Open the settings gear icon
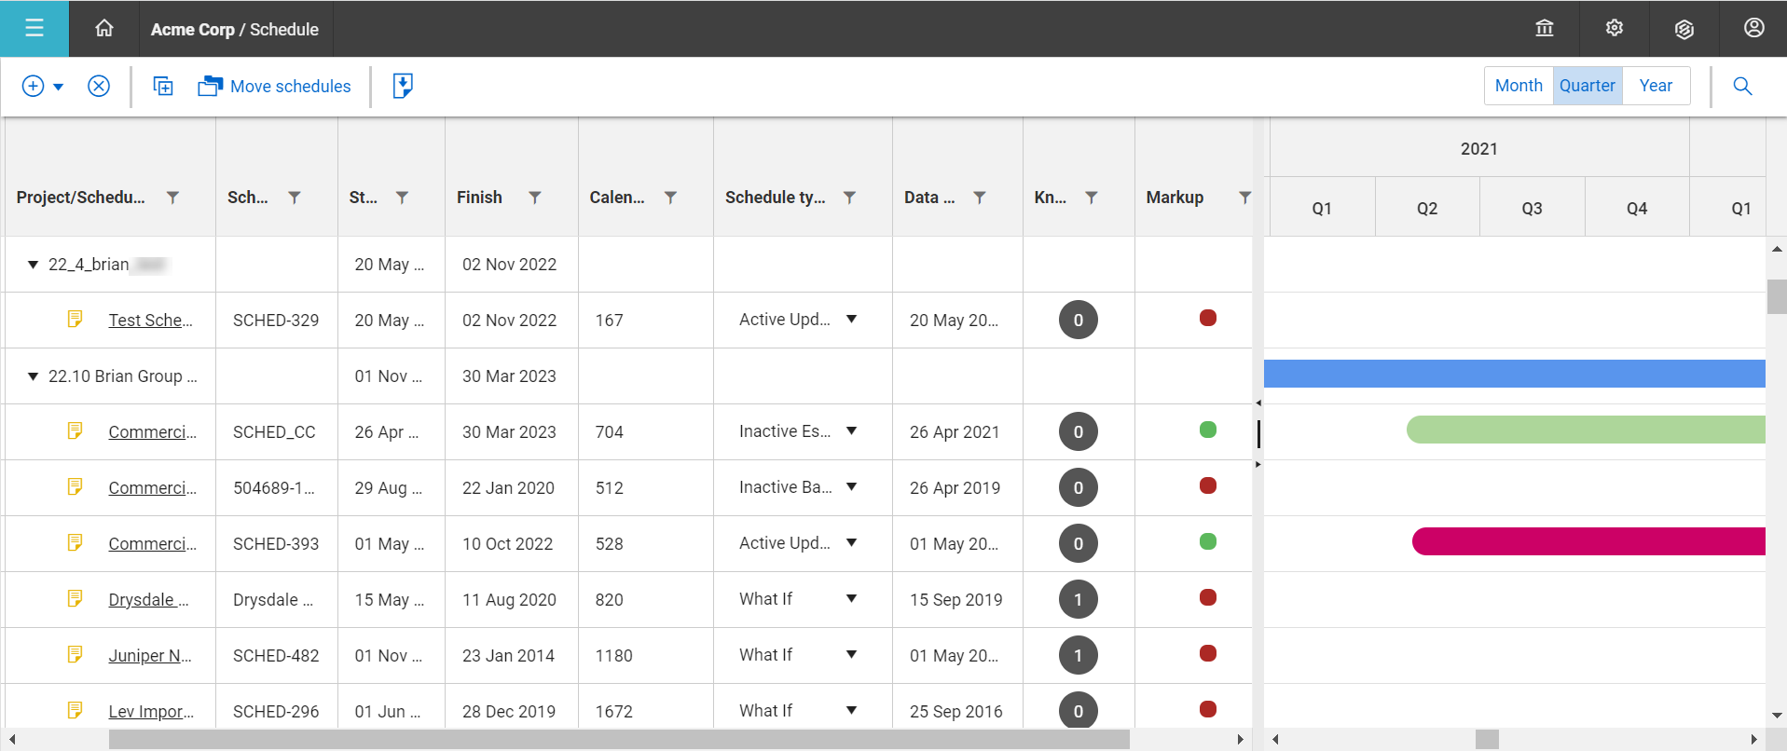1787x751 pixels. coord(1615,29)
